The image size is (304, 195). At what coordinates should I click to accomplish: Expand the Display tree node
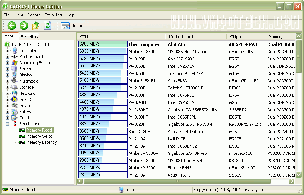[x=7, y=75]
